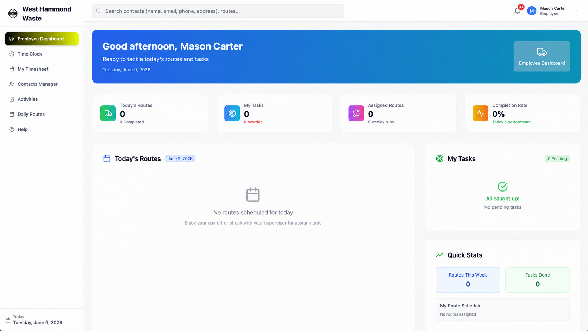The width and height of the screenshot is (588, 331).
Task: Click footer date Tuesday, June 9, 2026
Action: pyautogui.click(x=38, y=323)
